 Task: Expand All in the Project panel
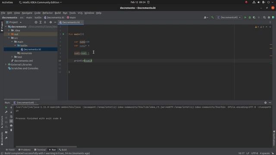41,22
